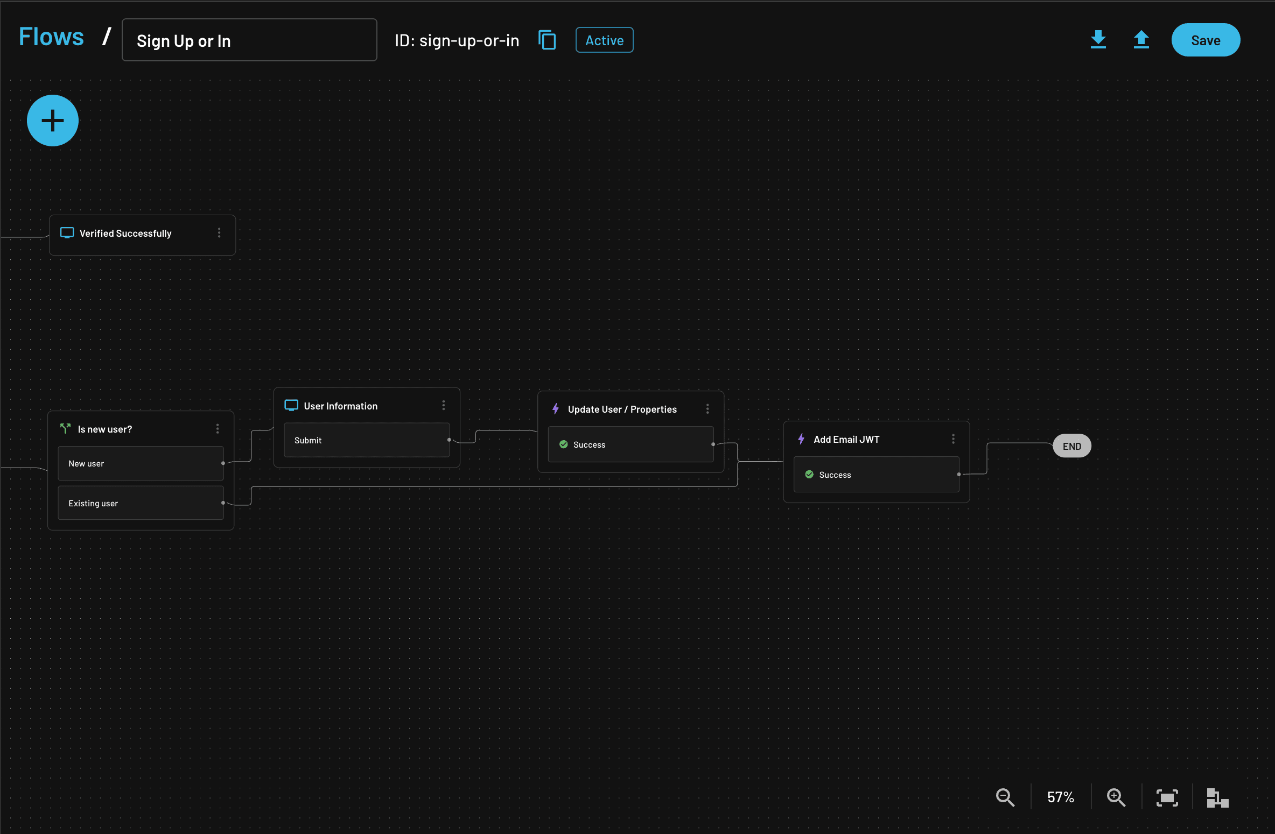This screenshot has width=1275, height=834.
Task: Navigate back via the Flows breadcrumb
Action: click(x=51, y=36)
